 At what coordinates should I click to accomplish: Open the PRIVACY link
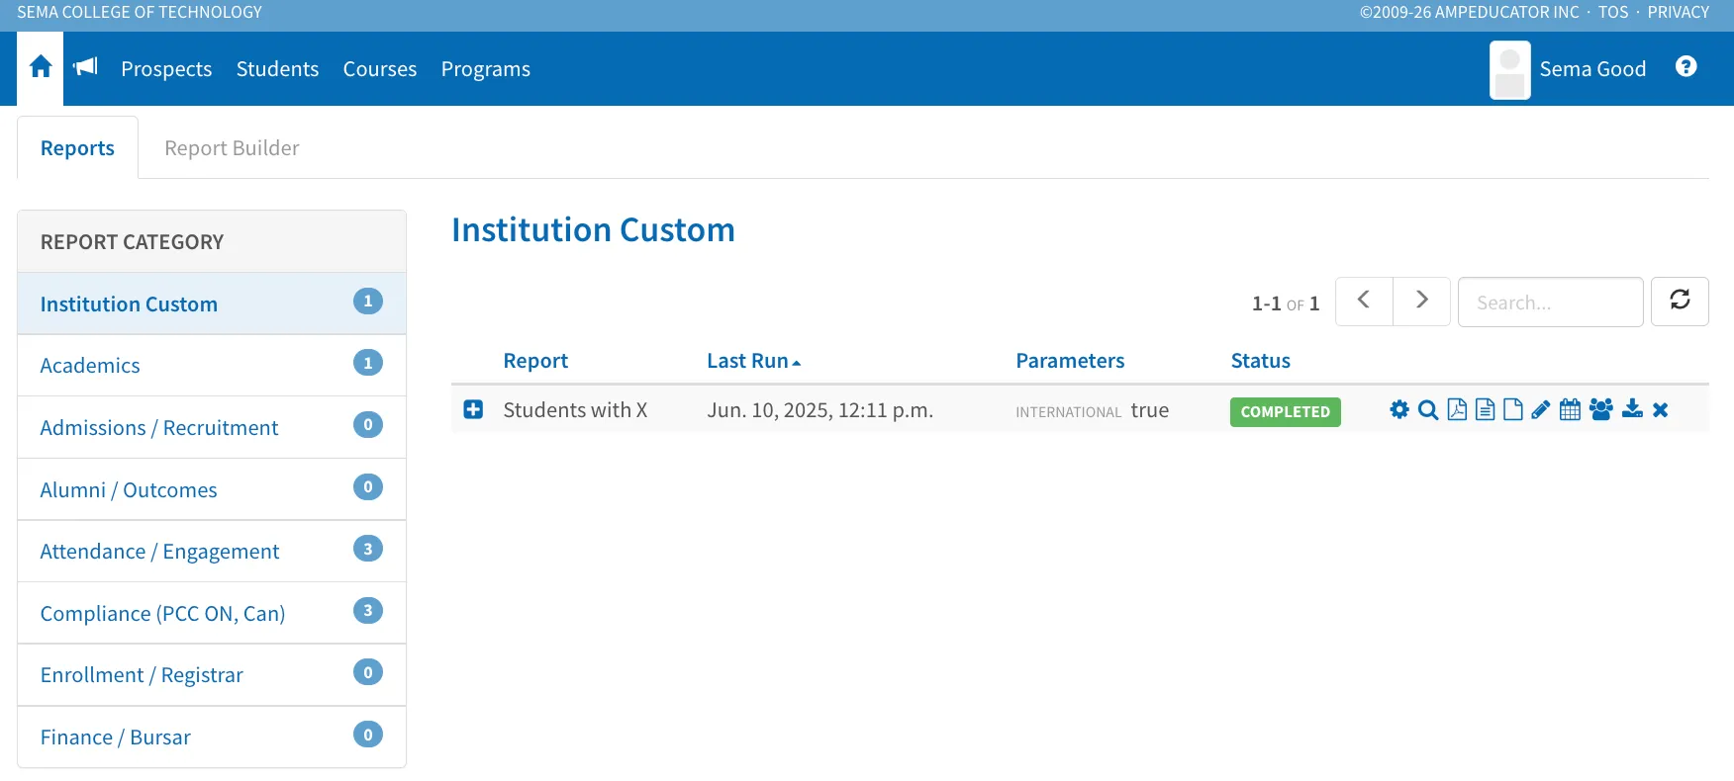(x=1679, y=12)
